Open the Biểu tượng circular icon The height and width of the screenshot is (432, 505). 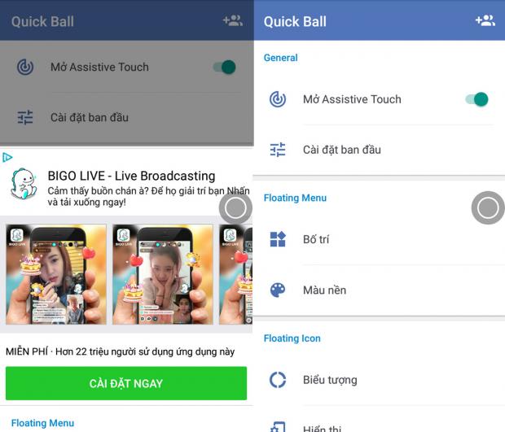click(278, 380)
